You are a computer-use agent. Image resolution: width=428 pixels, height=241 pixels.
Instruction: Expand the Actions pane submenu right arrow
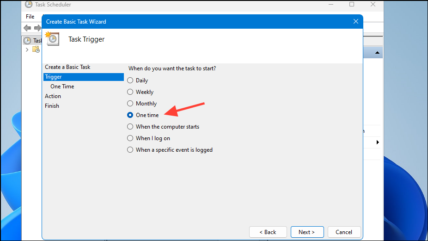point(378,142)
